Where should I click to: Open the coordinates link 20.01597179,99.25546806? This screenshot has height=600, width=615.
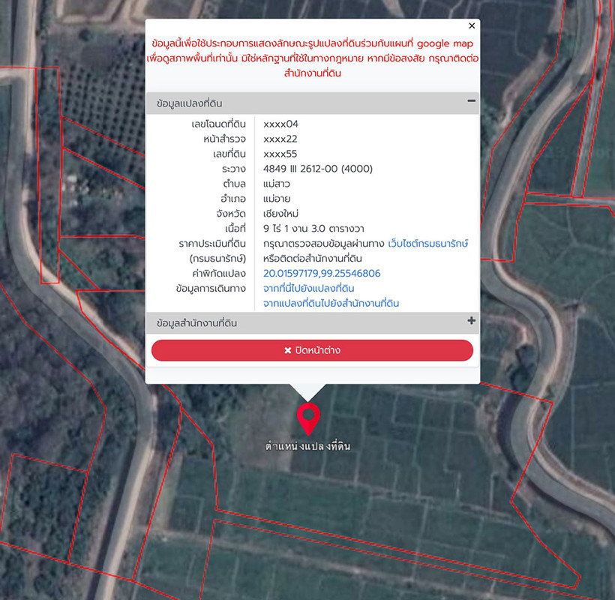point(322,273)
